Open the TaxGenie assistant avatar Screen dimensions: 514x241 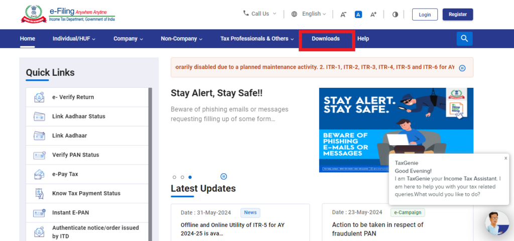[x=497, y=223]
